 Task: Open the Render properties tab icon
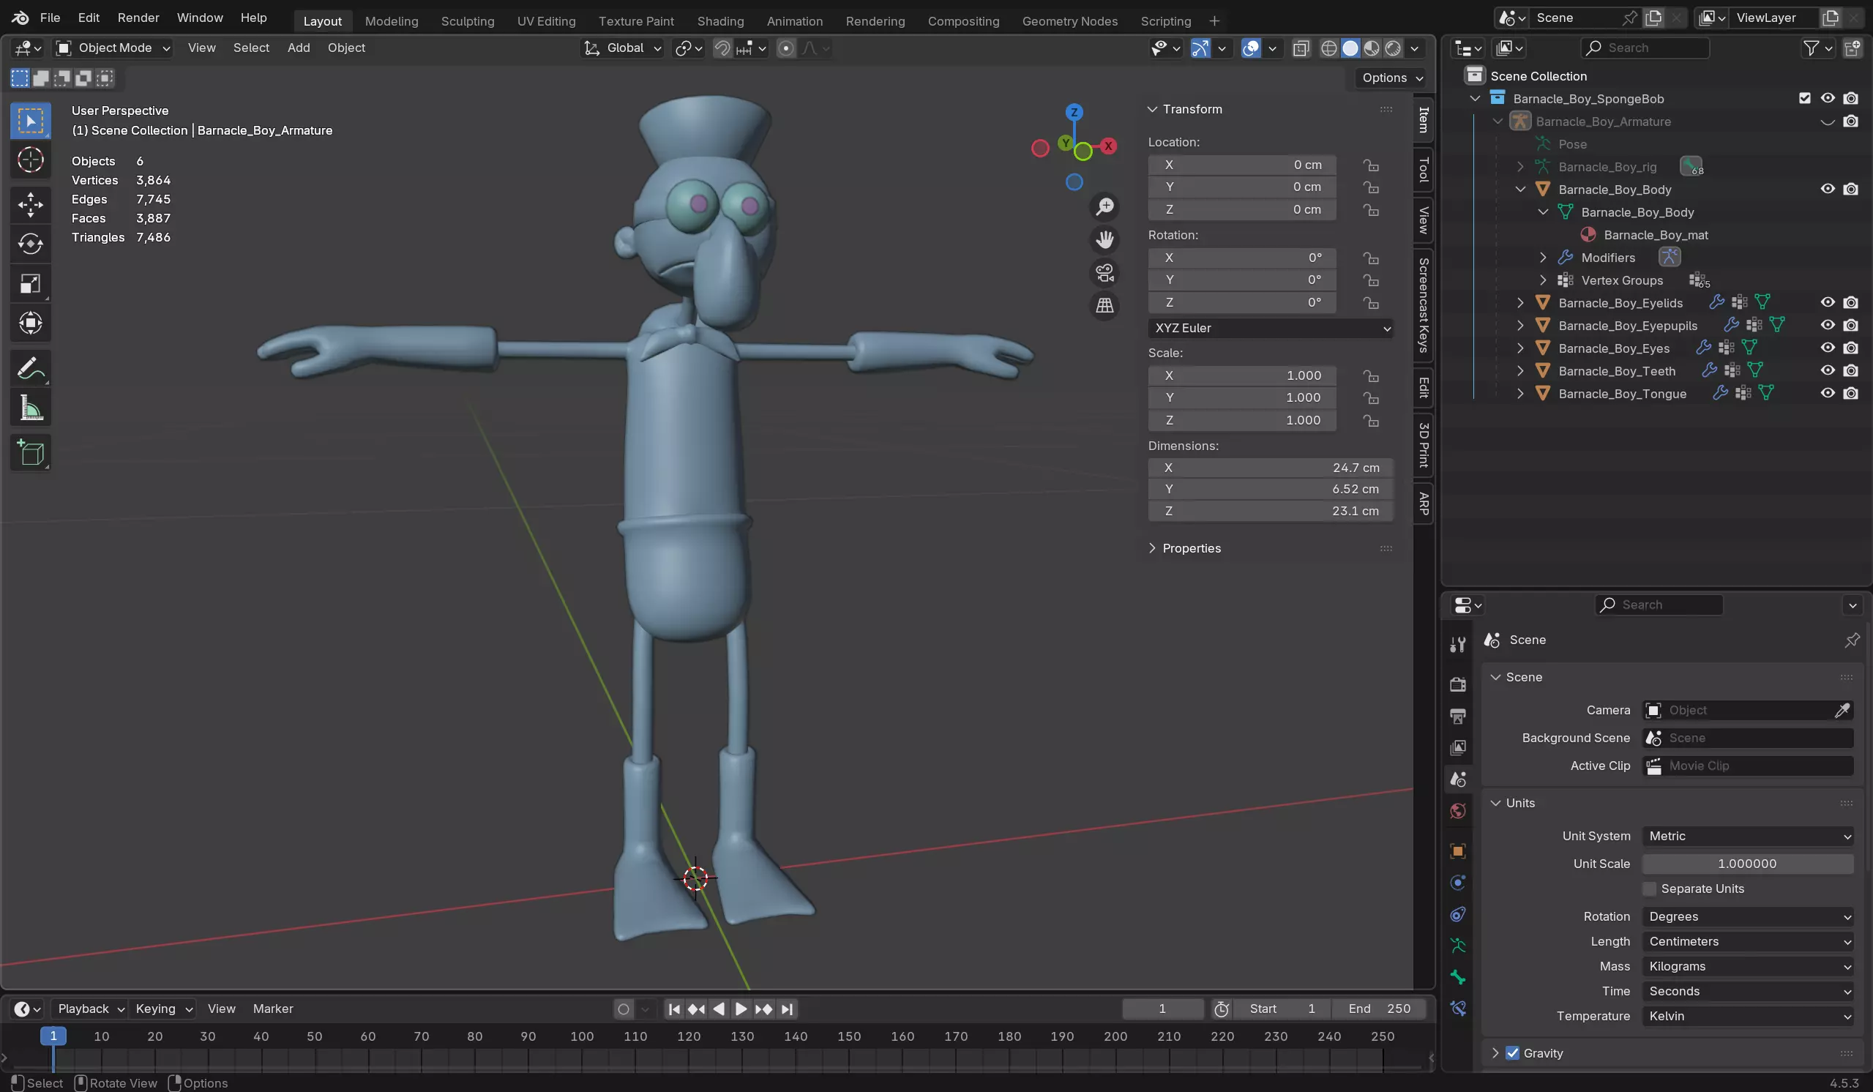1457,684
